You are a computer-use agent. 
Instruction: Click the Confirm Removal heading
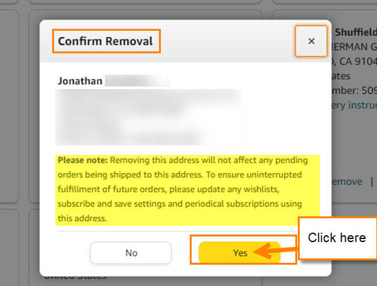[x=106, y=41]
